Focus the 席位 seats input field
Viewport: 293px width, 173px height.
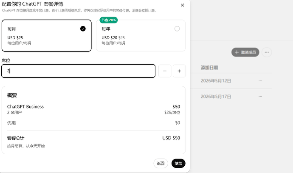click(78, 71)
